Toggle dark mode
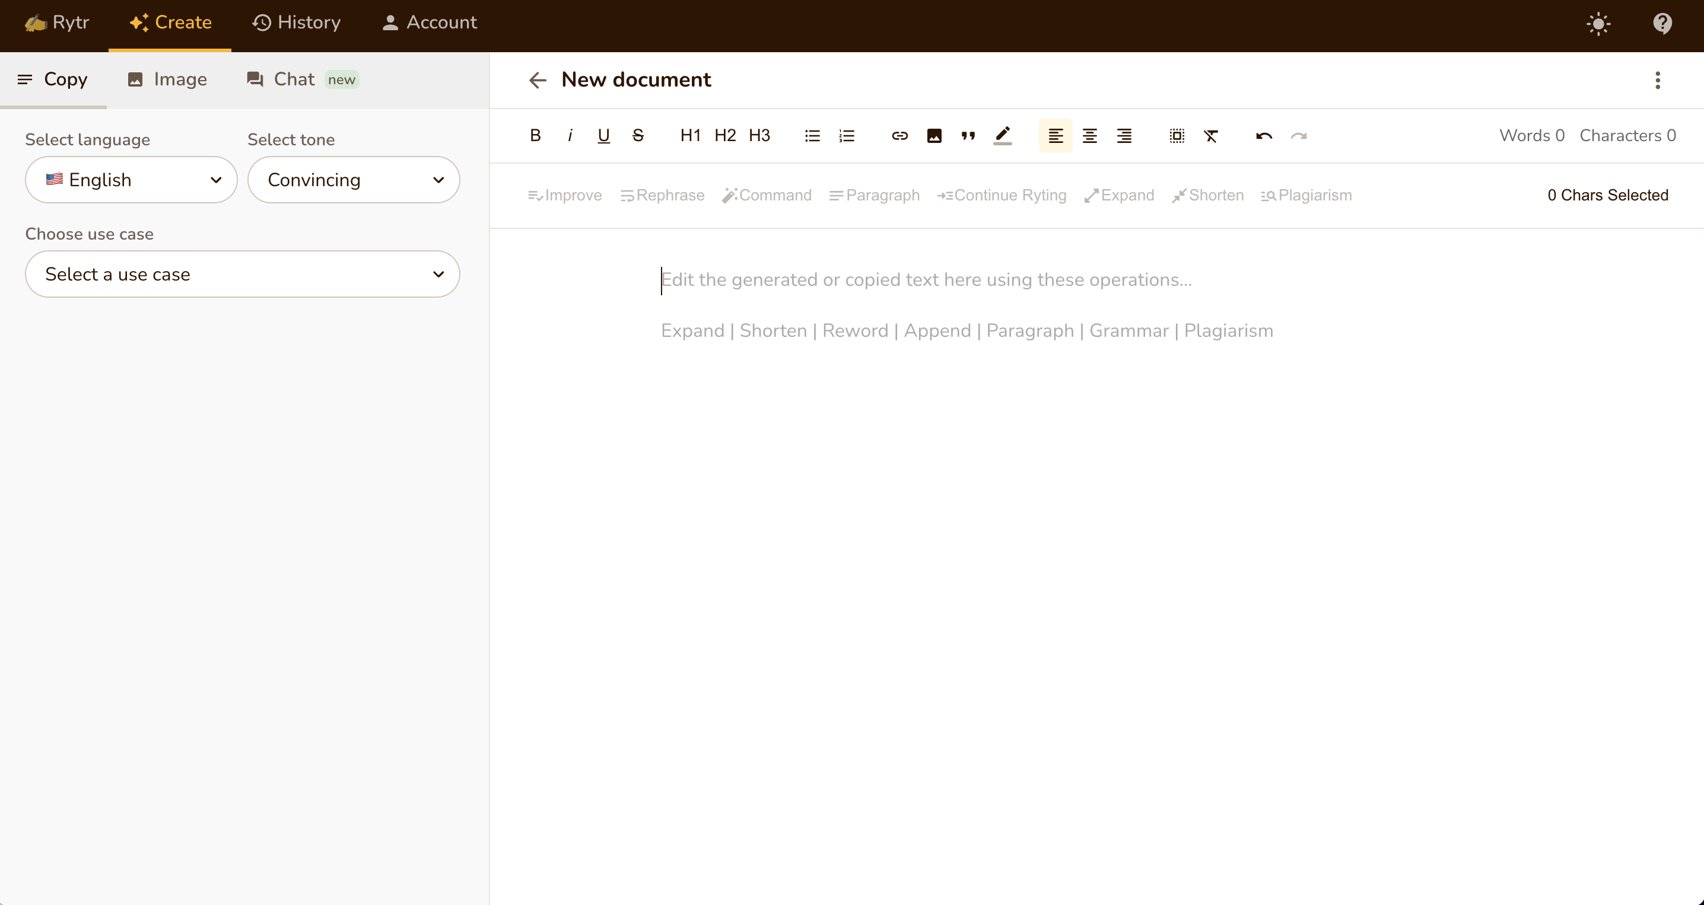 pyautogui.click(x=1599, y=24)
